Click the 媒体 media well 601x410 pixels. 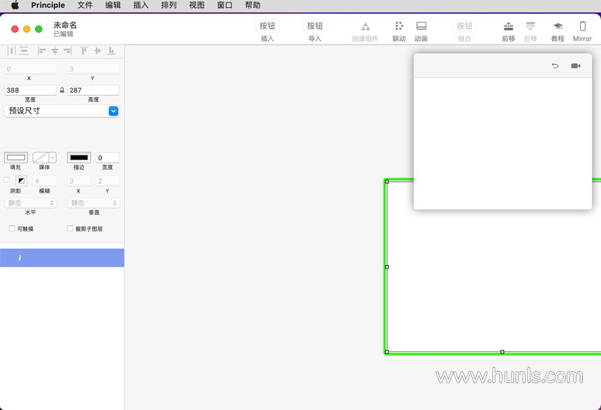pos(41,157)
